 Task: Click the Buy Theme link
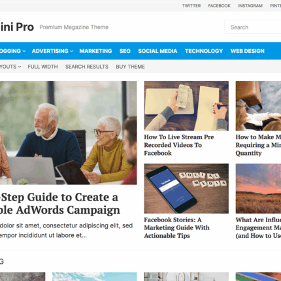130,67
